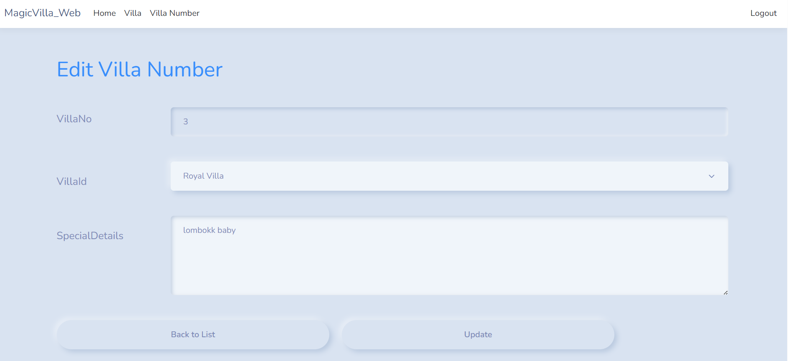The image size is (788, 361).
Task: Click the Edit Villa Number heading
Action: coord(139,69)
